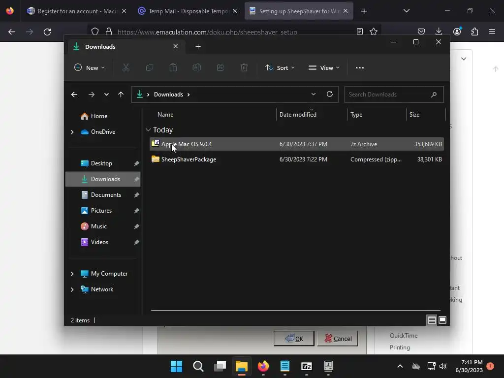Expand My Computer in the navigation pane
This screenshot has height=378, width=504.
pyautogui.click(x=72, y=274)
